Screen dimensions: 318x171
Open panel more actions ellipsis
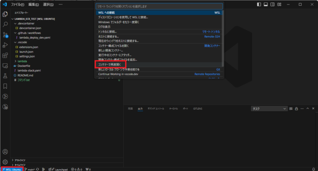coord(302,109)
